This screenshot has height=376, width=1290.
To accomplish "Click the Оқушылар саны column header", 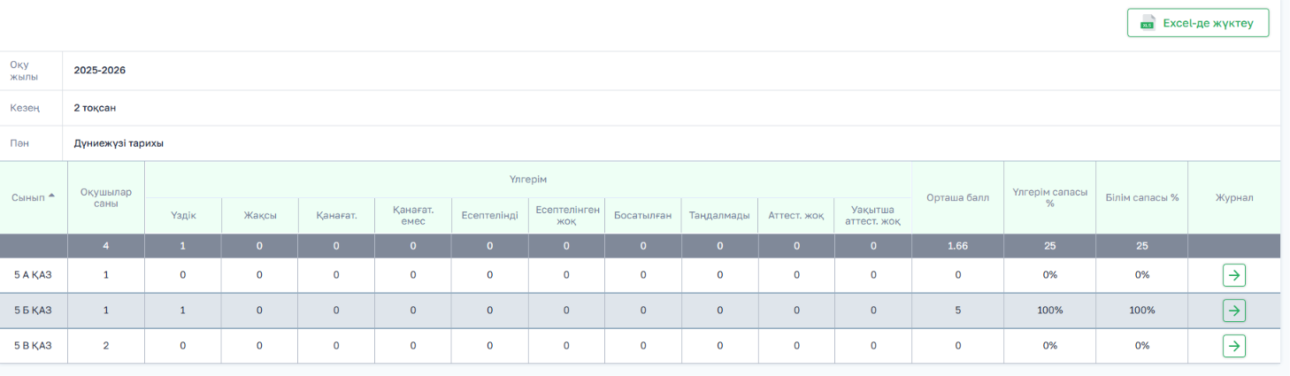I will point(106,197).
